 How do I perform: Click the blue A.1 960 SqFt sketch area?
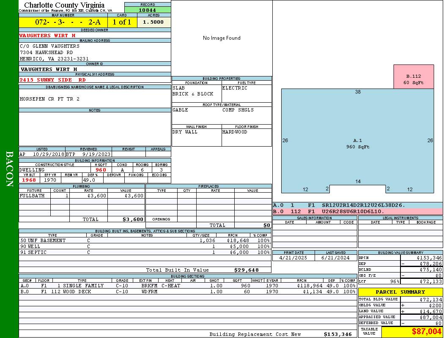[357, 143]
